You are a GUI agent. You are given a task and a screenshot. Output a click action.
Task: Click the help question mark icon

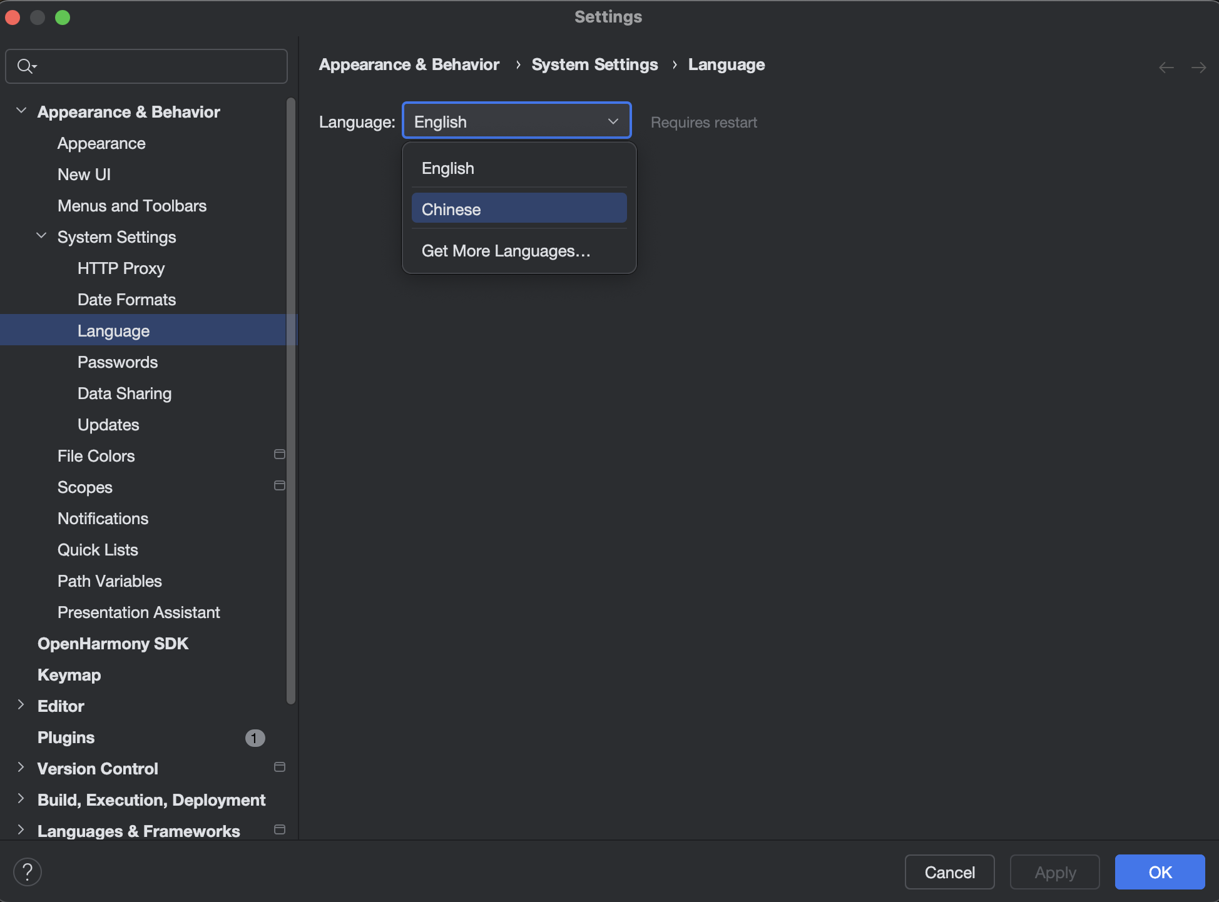tap(28, 872)
